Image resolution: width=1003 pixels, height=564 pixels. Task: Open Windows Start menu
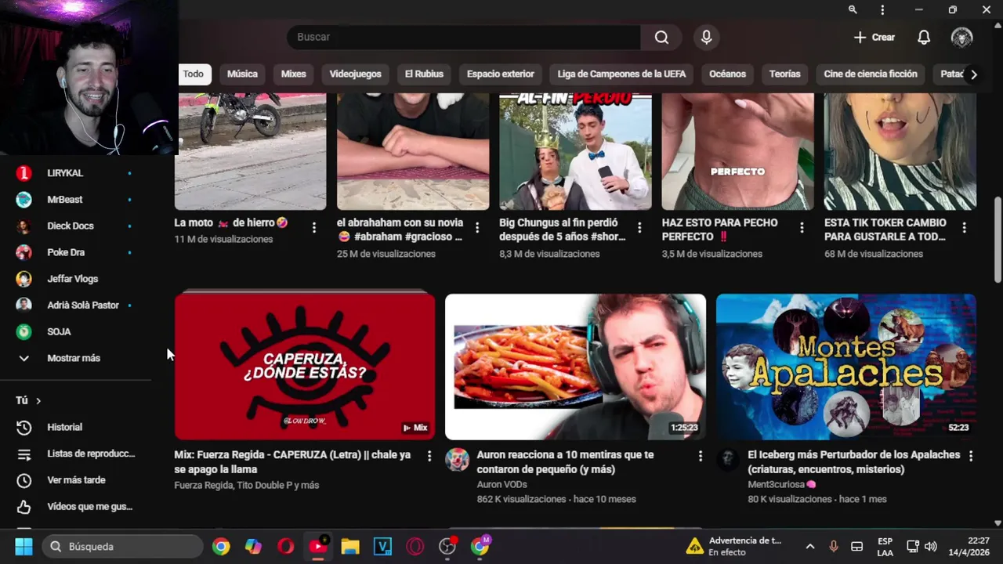24,546
